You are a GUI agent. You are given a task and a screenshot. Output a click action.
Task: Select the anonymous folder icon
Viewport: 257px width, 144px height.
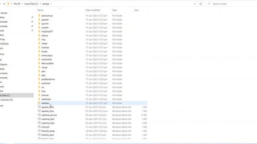[39, 16]
